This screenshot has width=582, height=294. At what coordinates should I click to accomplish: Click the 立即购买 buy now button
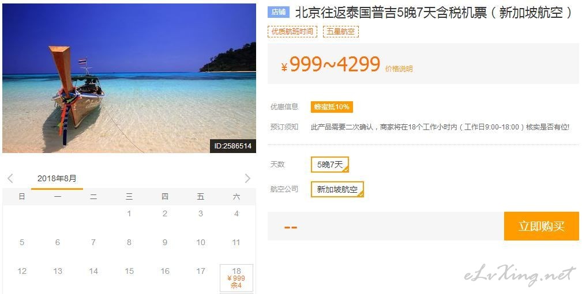(x=542, y=226)
